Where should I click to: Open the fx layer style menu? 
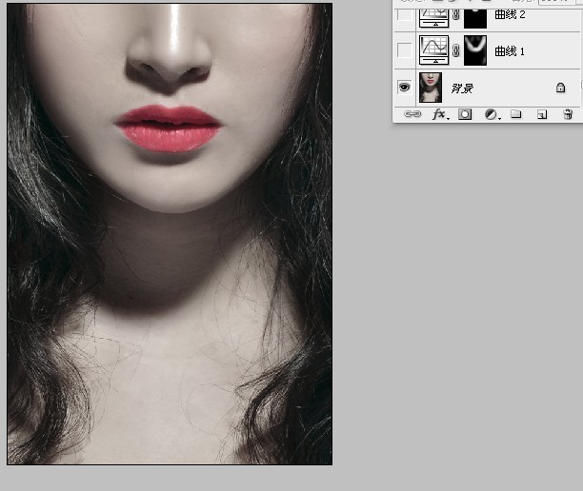tap(439, 114)
